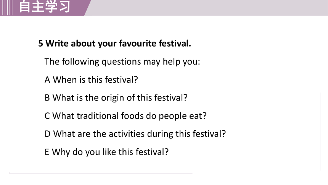Viewport: 328px width, 185px height.
Task: Click the thin vertical line at right edge
Action: (320, 131)
